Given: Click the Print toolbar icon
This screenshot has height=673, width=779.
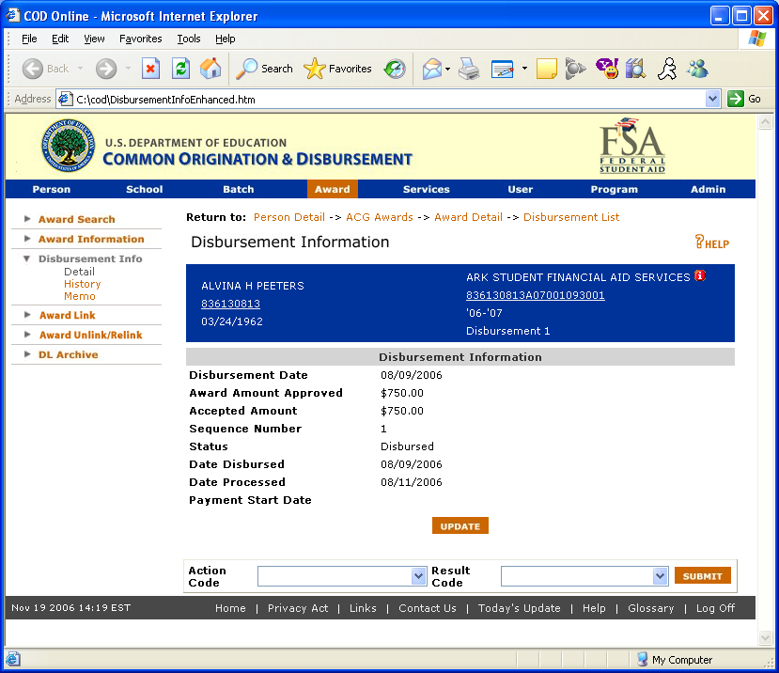Looking at the screenshot, I should coord(469,69).
